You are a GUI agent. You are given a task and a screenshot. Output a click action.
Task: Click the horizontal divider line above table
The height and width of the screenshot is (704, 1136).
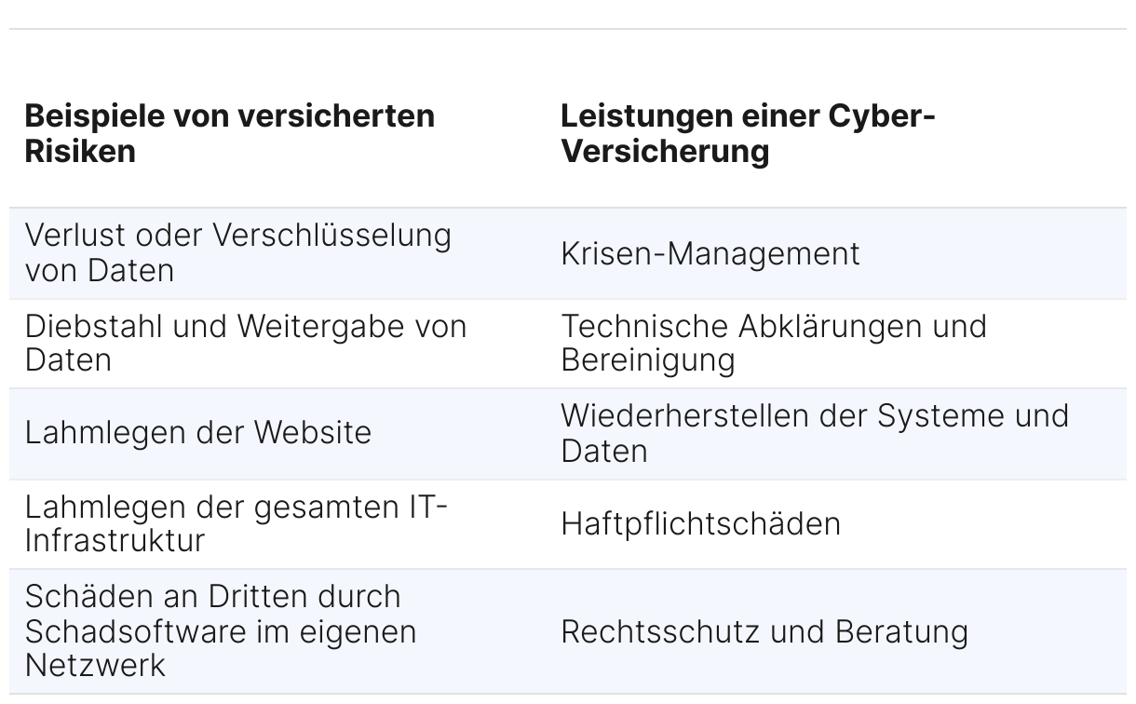click(x=567, y=29)
